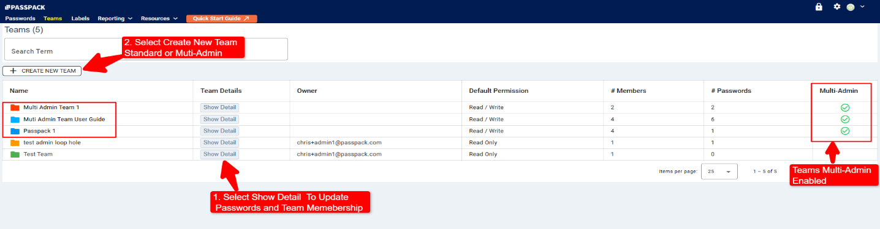Click the Owner column header
Screen dimensions: 880x229
(x=307, y=90)
